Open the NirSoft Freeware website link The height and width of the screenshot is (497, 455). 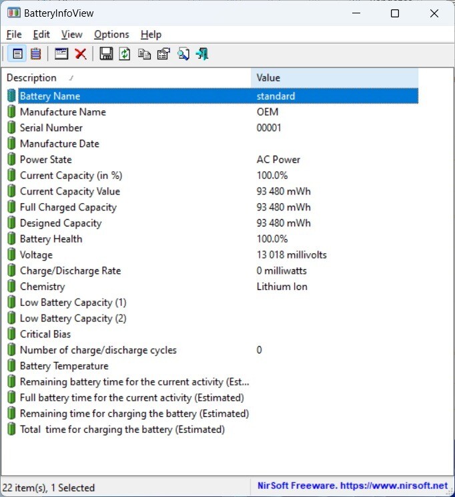click(x=352, y=486)
